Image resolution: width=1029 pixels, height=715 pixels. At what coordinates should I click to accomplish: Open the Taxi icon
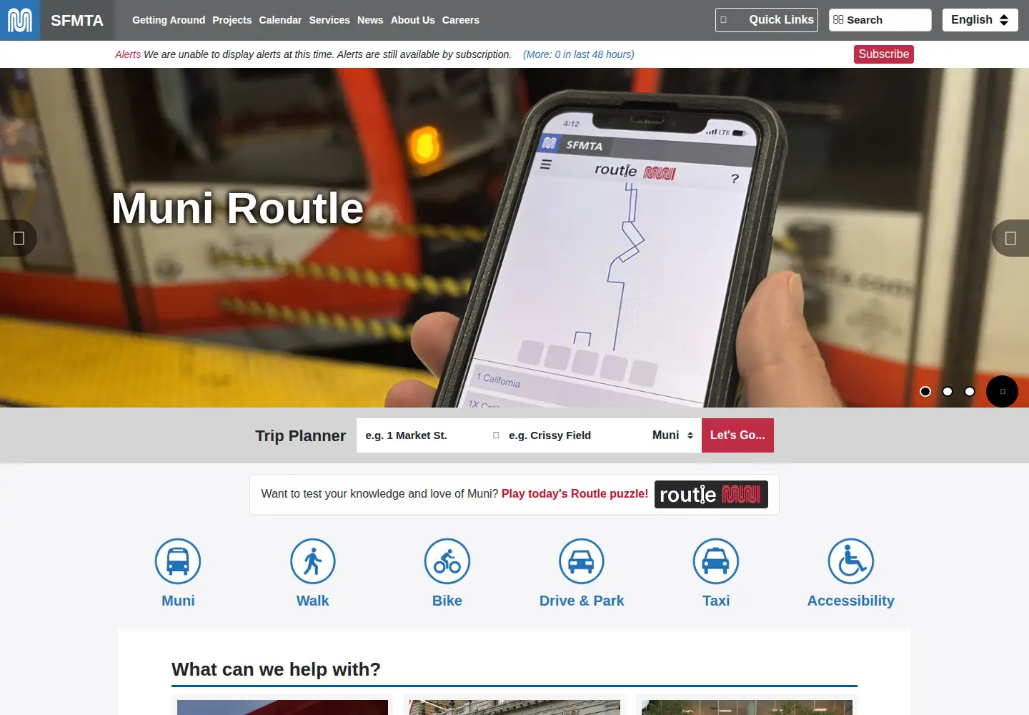(716, 561)
